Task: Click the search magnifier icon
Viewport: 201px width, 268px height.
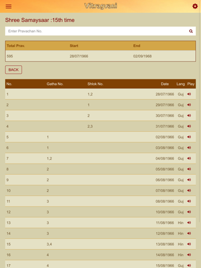Action: coord(191,31)
